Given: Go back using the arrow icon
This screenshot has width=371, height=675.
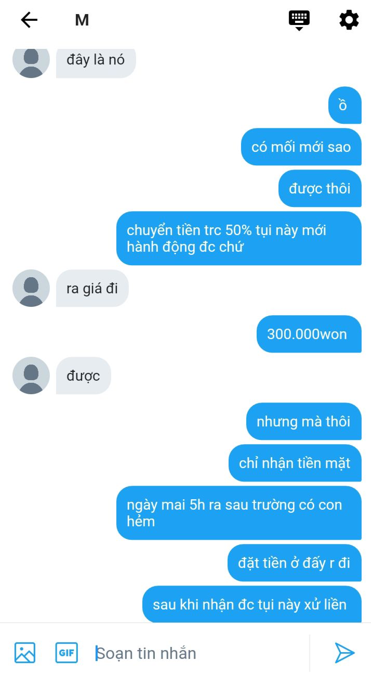Looking at the screenshot, I should (x=29, y=20).
